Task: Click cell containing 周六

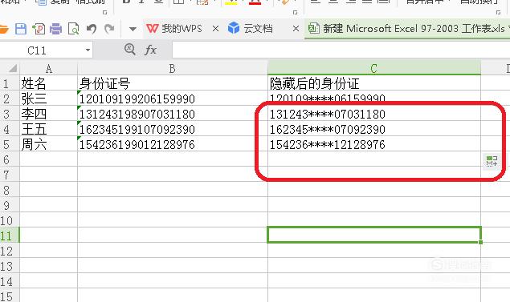Action: [x=48, y=144]
